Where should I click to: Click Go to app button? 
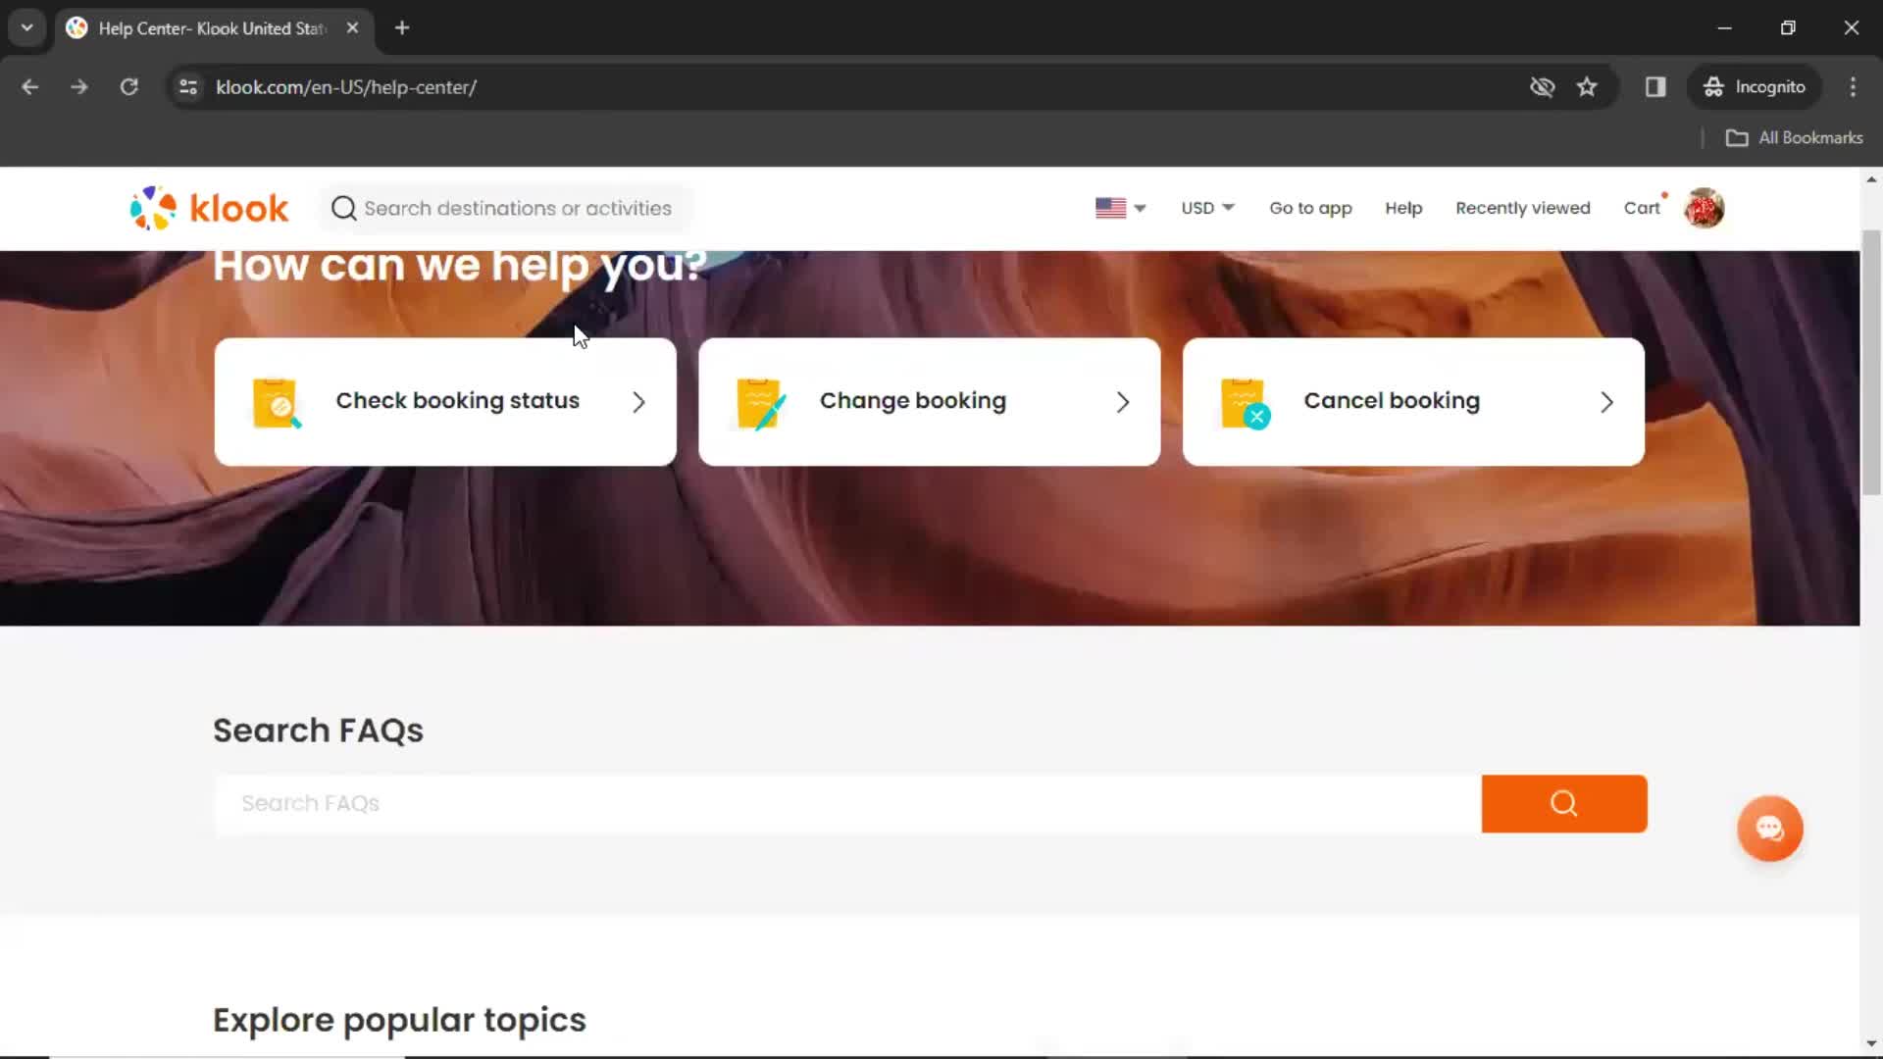pyautogui.click(x=1310, y=207)
